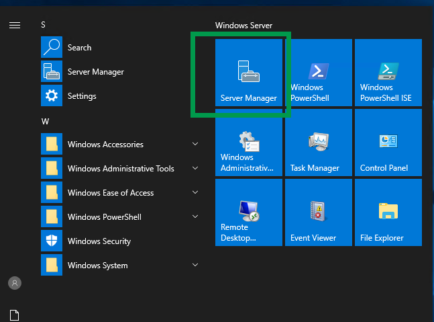Jump to letter W section header
Viewport: 434px width, 322px height.
pyautogui.click(x=45, y=122)
